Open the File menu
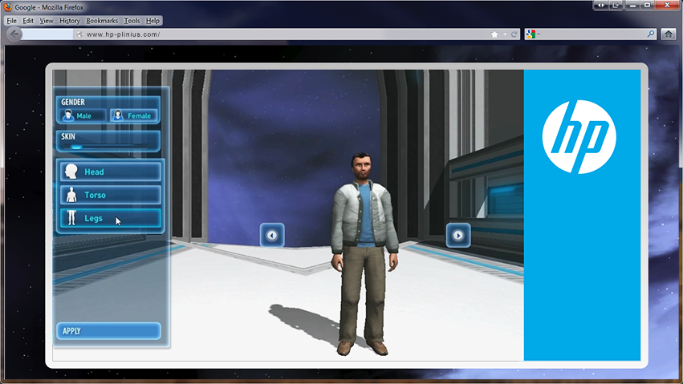This screenshot has height=384, width=683. (12, 21)
